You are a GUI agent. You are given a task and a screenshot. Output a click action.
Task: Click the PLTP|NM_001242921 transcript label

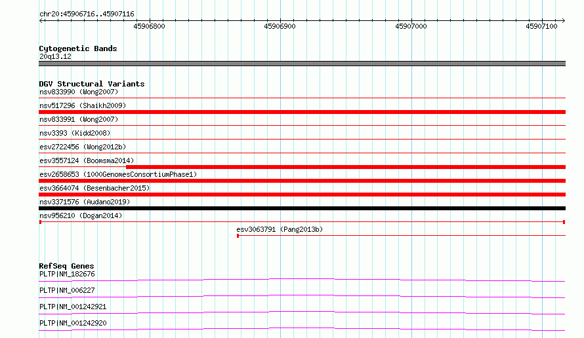click(x=73, y=307)
